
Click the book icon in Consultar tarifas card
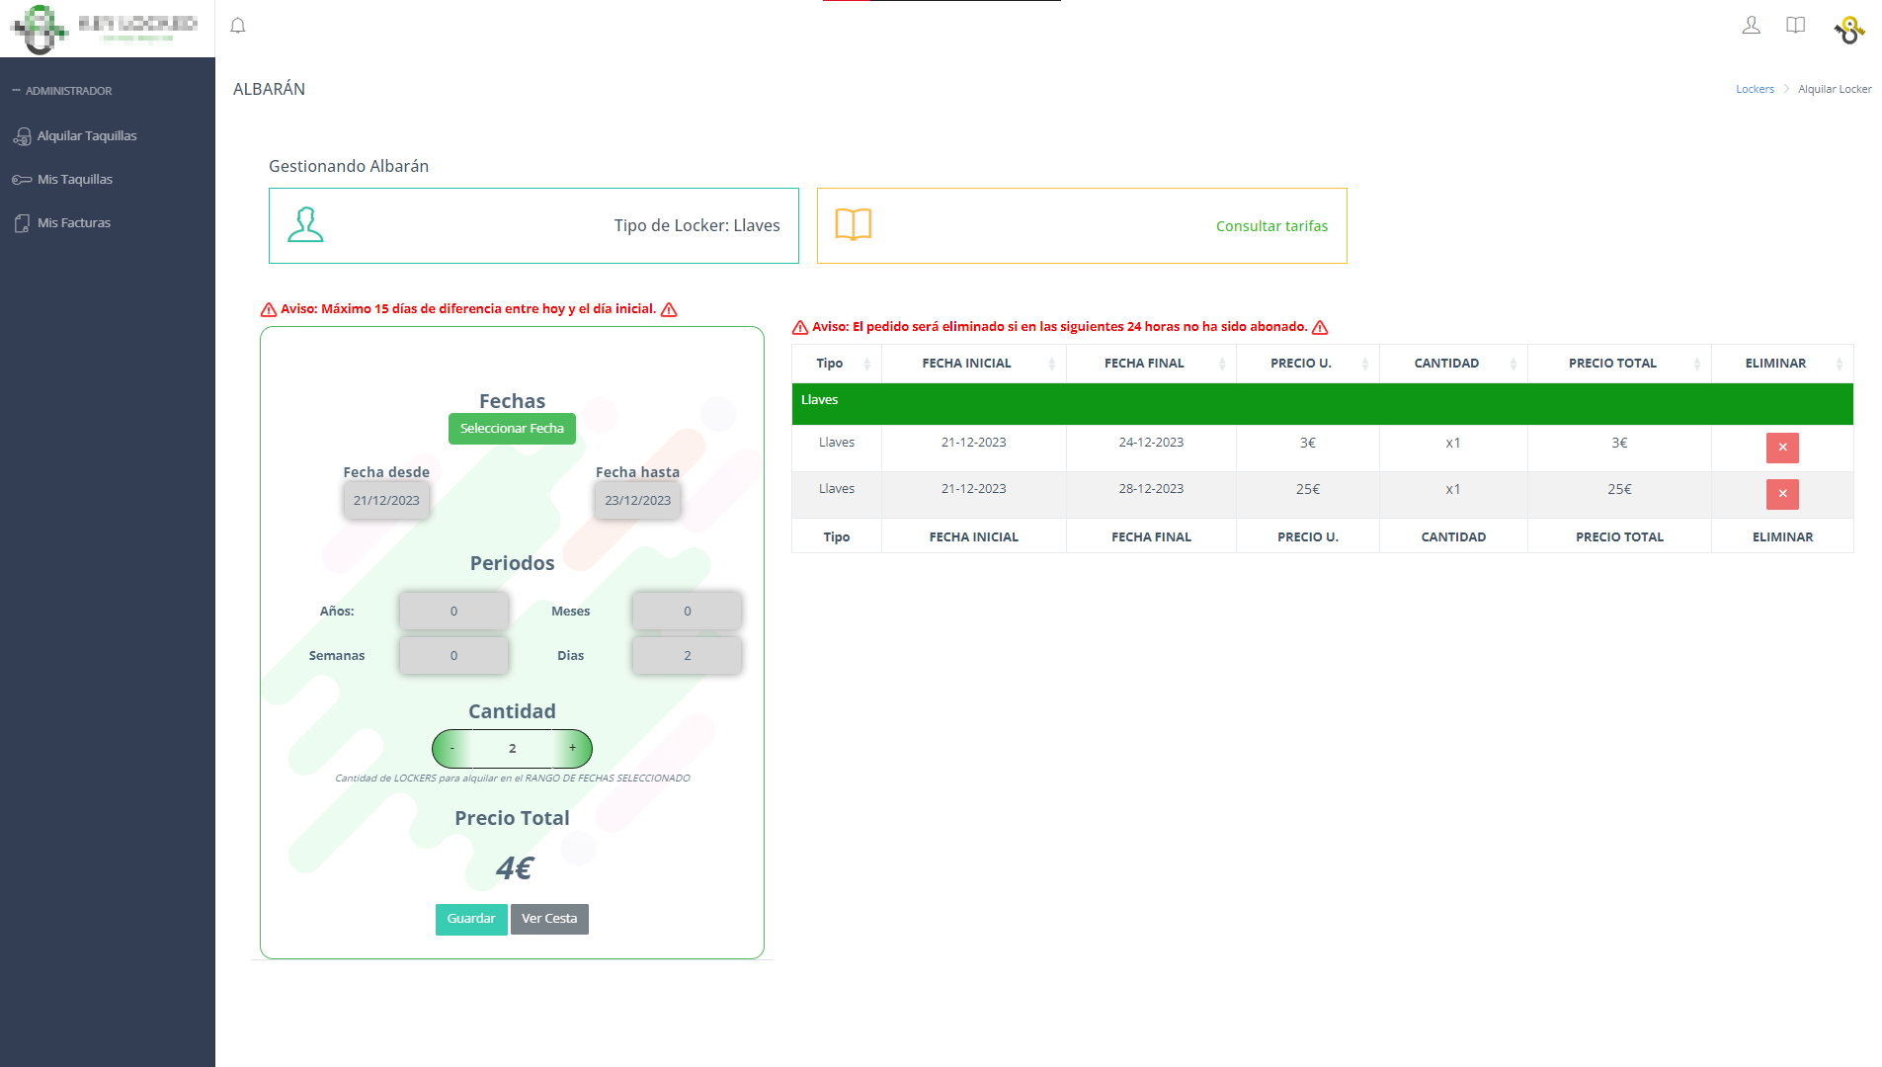(x=853, y=225)
